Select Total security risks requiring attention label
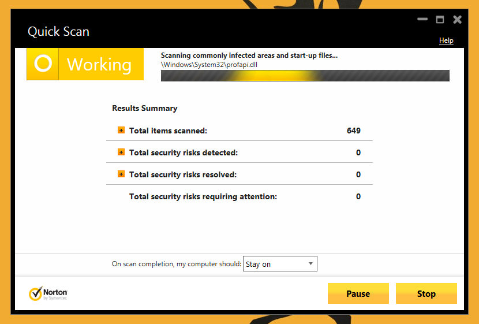The width and height of the screenshot is (479, 324). point(203,196)
